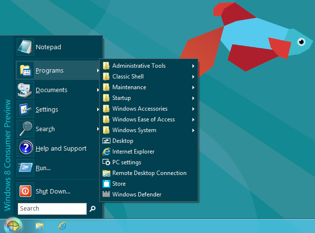
Task: Select the Maintenance text label
Action: click(129, 87)
